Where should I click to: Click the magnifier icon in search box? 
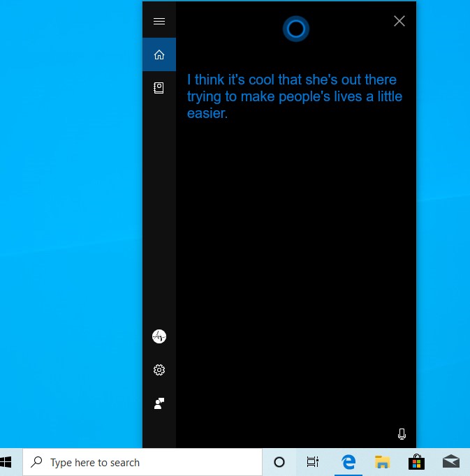(36, 462)
